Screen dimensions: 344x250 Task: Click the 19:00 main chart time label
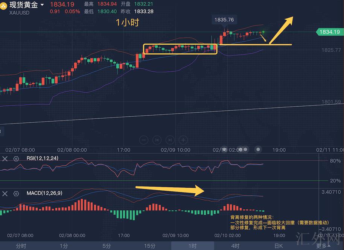coord(279,150)
